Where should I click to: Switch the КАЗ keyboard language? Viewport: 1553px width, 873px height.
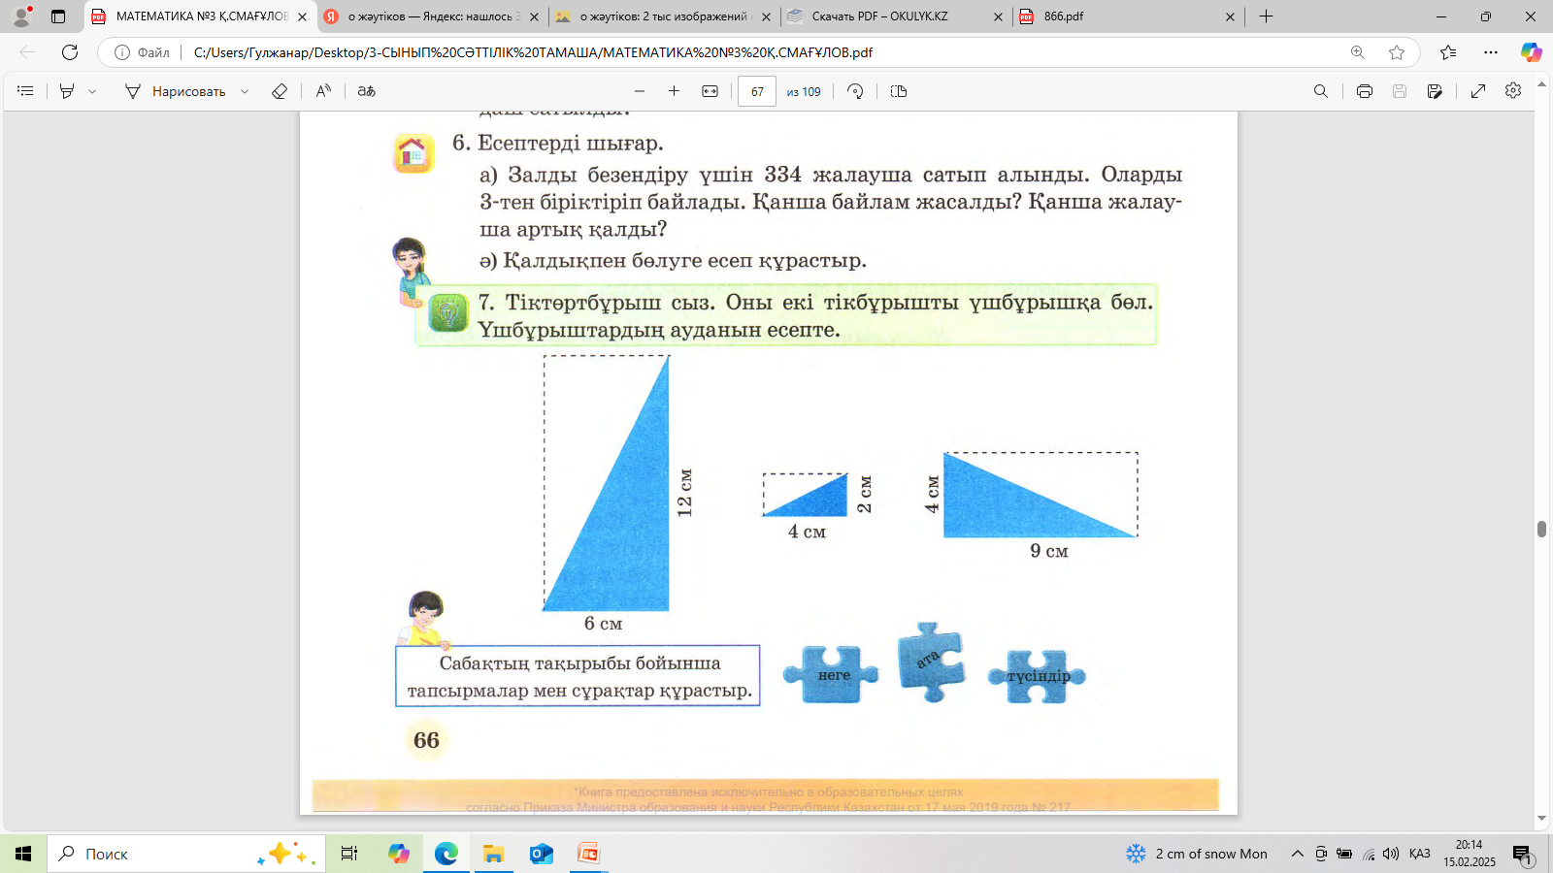pyautogui.click(x=1419, y=854)
